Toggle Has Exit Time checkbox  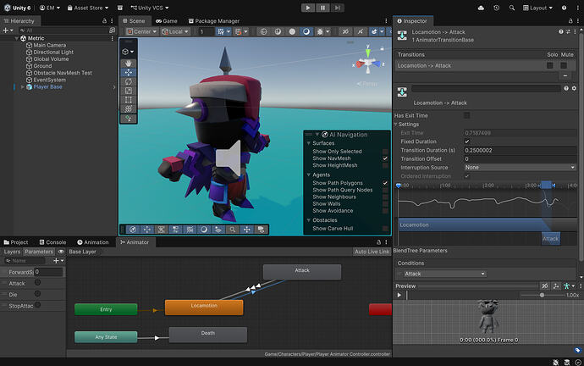[466, 115]
